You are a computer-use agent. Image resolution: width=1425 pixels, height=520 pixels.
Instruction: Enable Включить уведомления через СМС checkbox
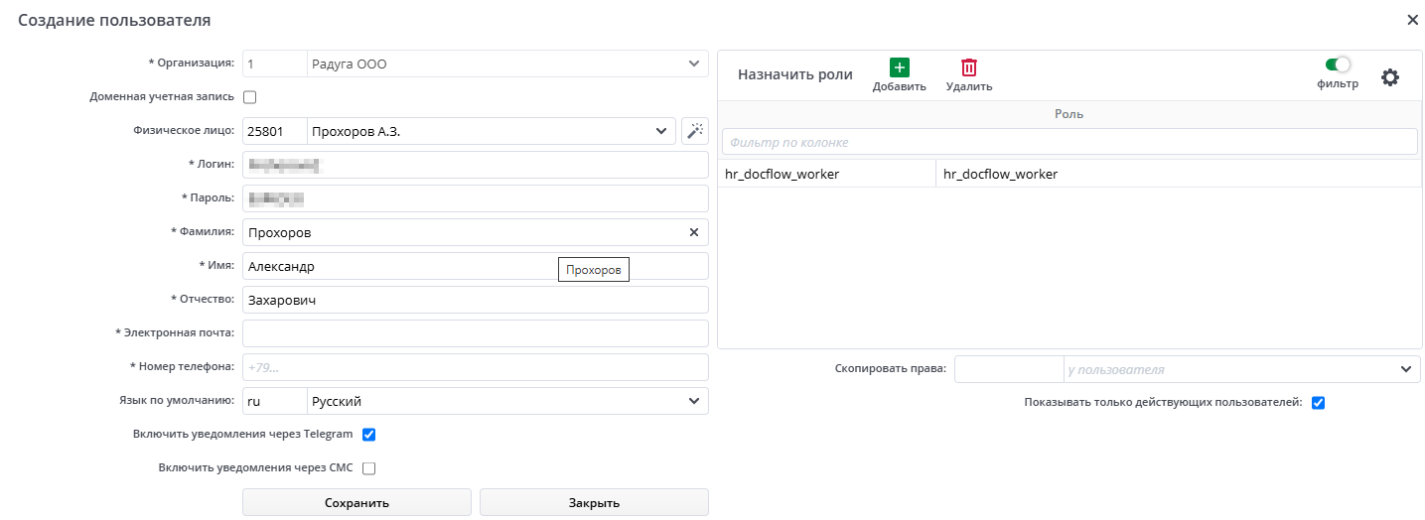tap(368, 468)
